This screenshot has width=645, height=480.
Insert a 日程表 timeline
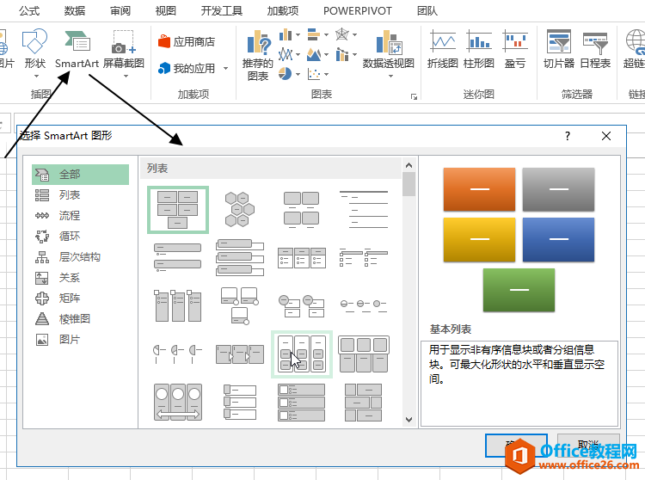point(595,50)
